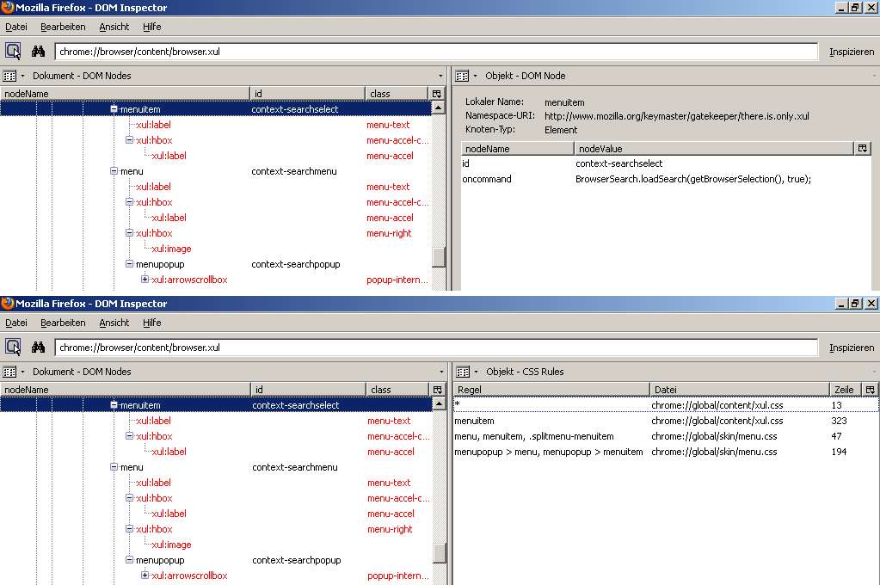Select menupopup context-searchpopup row in top window
Image resolution: width=880 pixels, height=585 pixels.
point(216,264)
